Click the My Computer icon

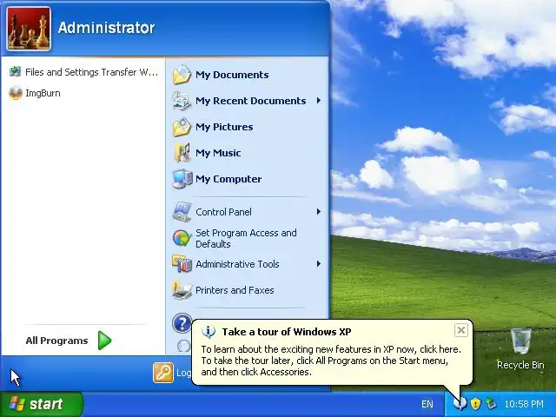click(x=182, y=179)
